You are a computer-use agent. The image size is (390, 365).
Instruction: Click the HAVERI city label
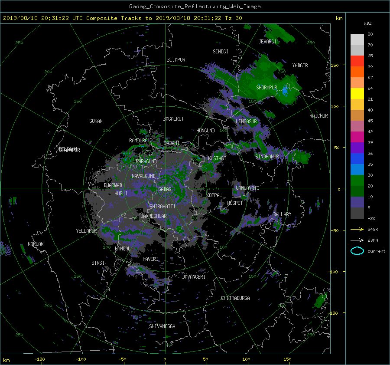point(150,259)
